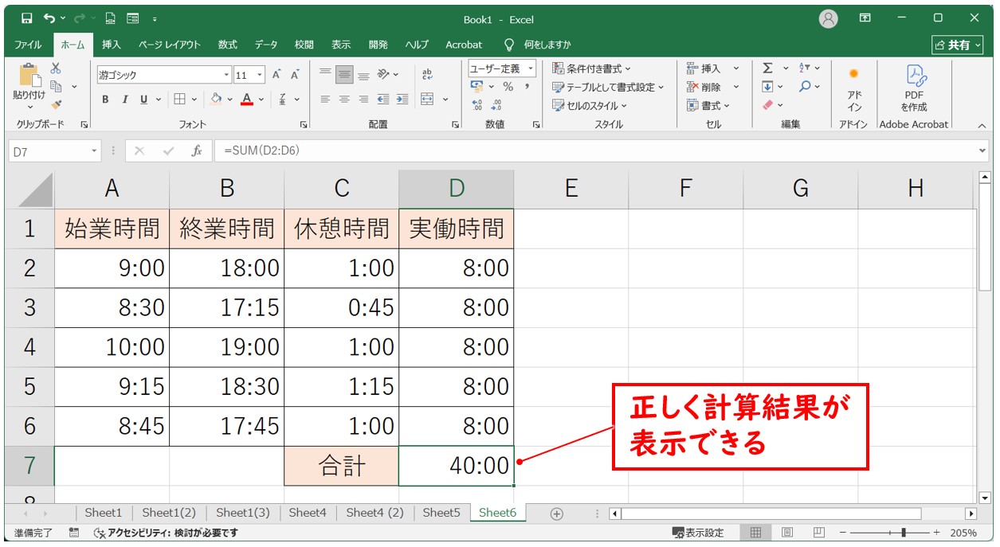Copy selection using the copy icon

coord(56,86)
